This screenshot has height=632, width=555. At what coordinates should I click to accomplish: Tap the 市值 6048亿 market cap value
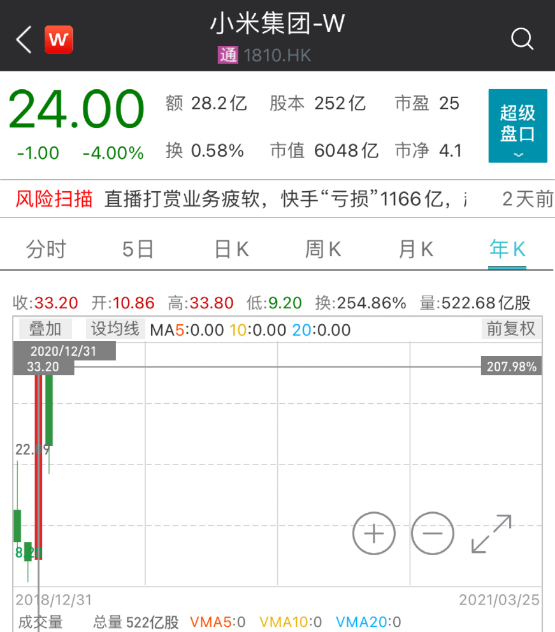(x=324, y=151)
